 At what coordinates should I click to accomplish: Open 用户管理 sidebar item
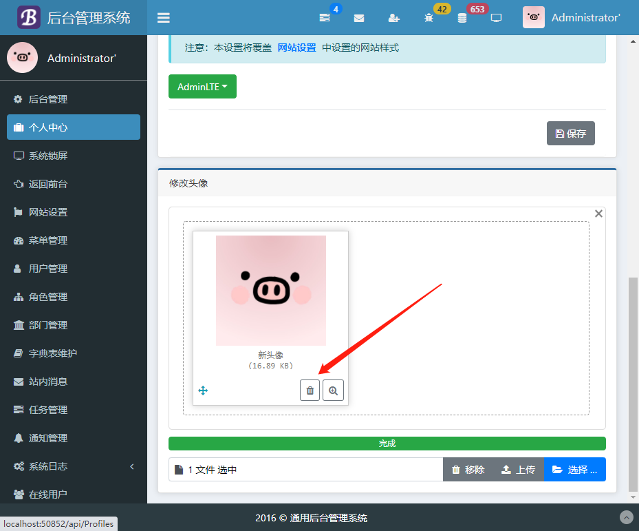pos(74,269)
